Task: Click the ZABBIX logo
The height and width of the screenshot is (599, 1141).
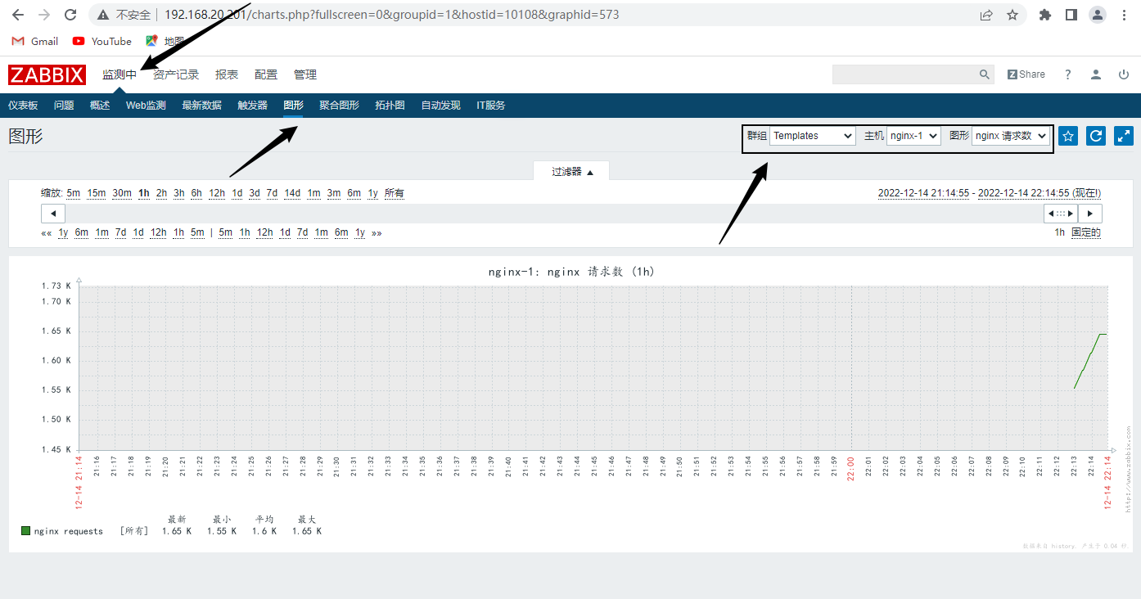Action: (x=47, y=74)
